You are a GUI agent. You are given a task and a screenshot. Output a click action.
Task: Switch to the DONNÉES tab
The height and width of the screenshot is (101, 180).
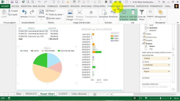[x=64, y=6]
